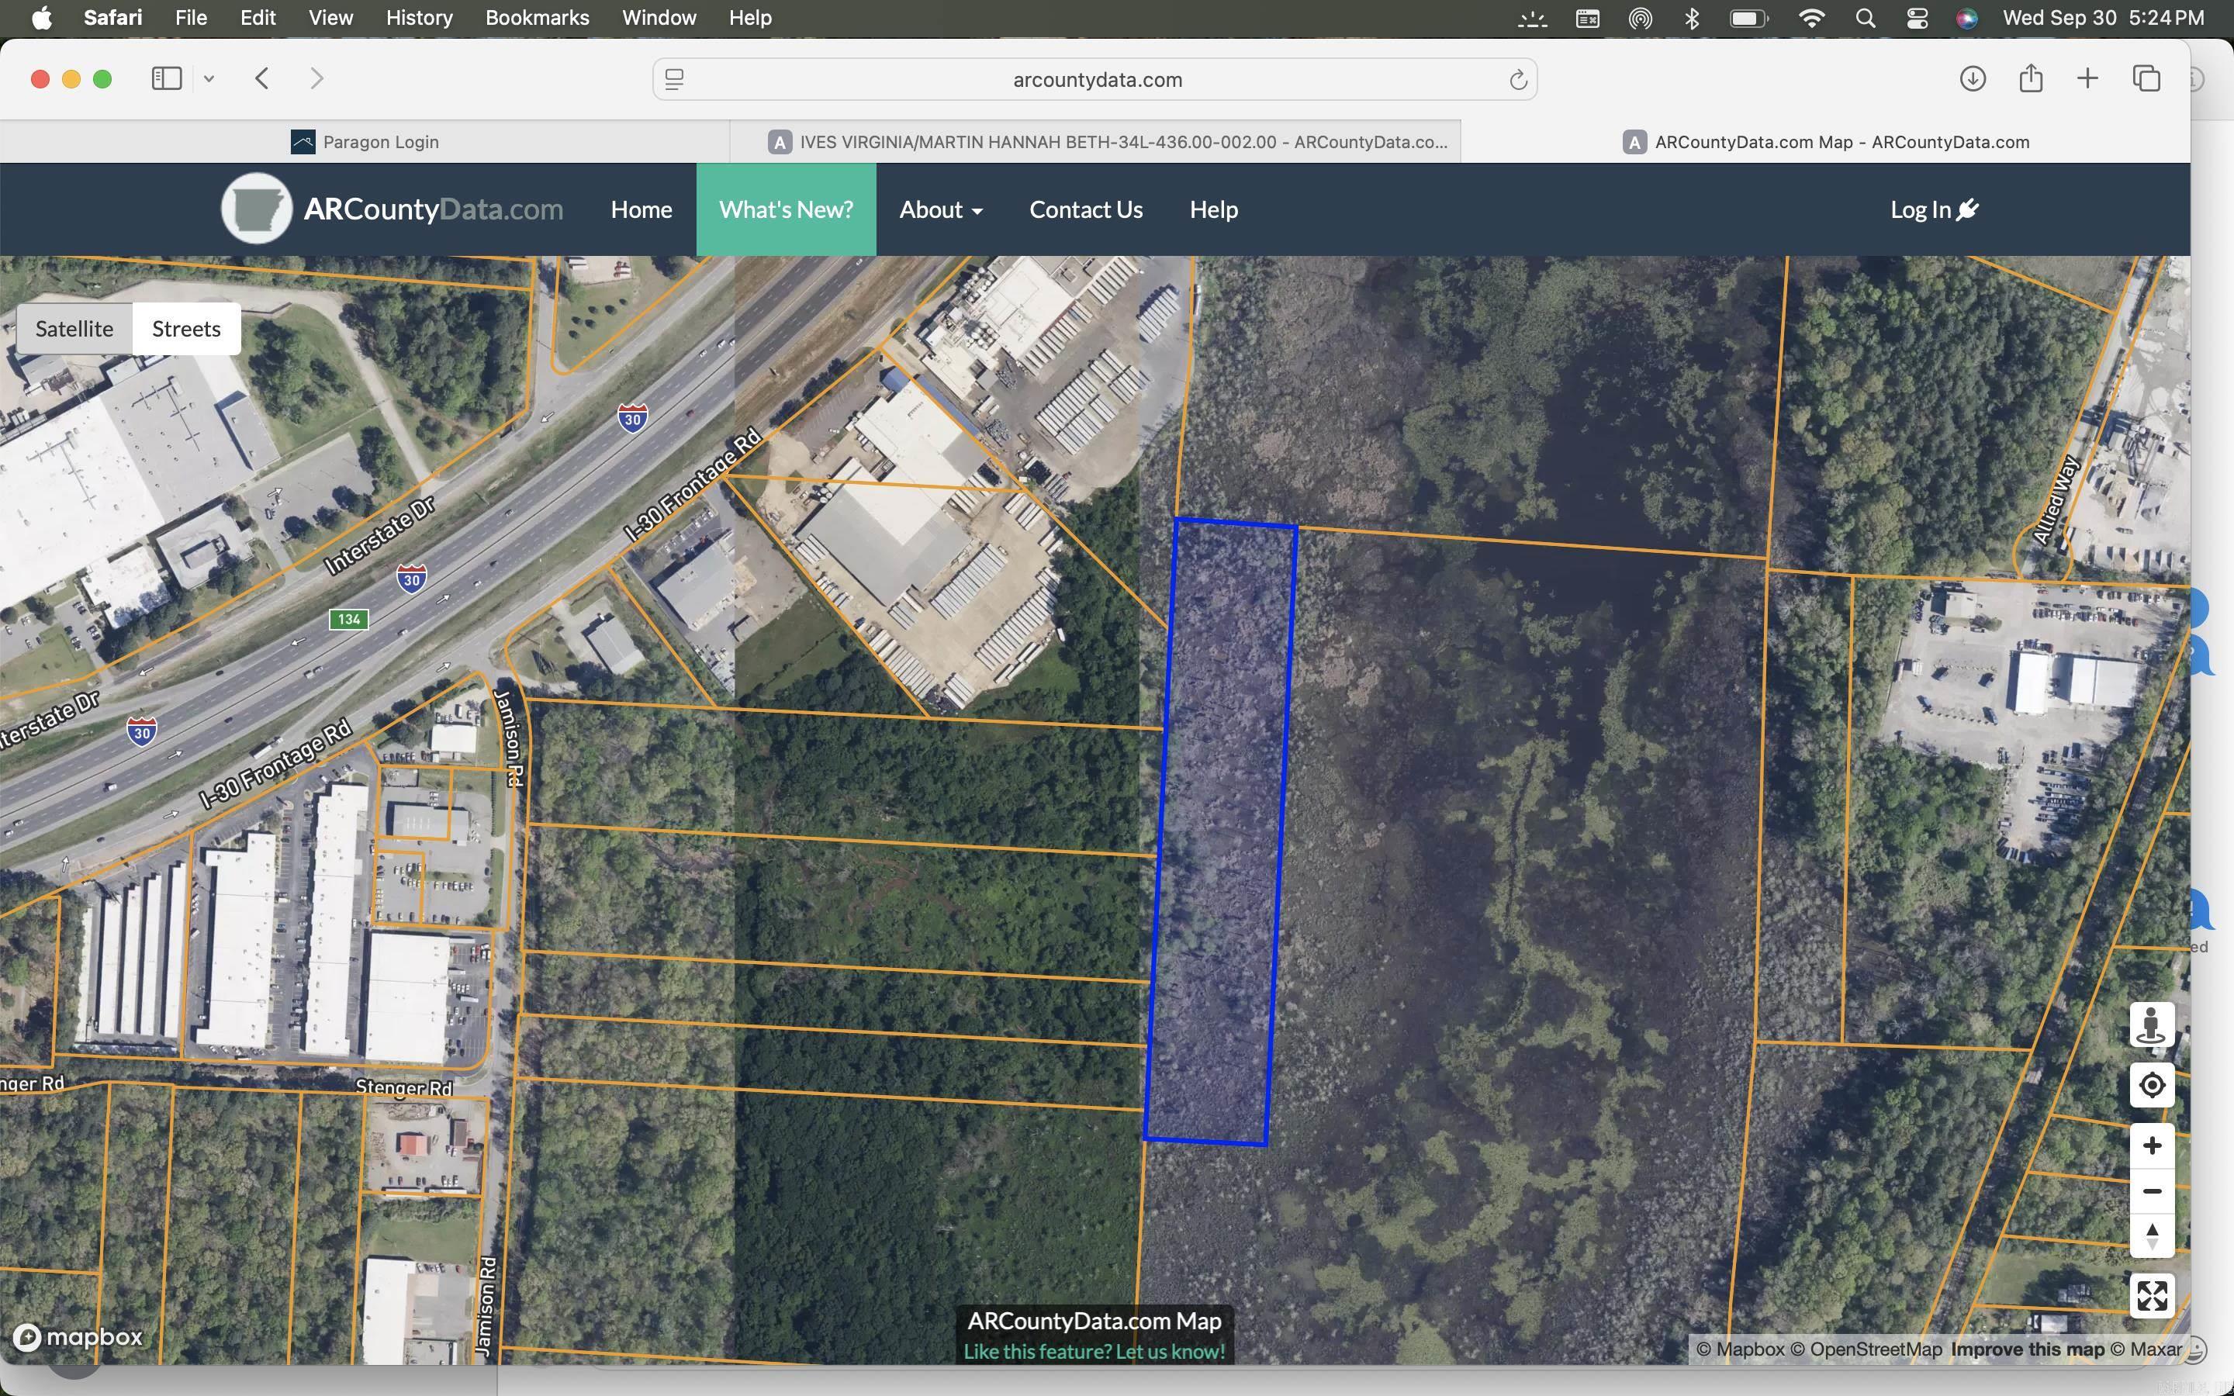This screenshot has width=2234, height=1396.
Task: Open Safari downloads icon
Action: [1972, 78]
